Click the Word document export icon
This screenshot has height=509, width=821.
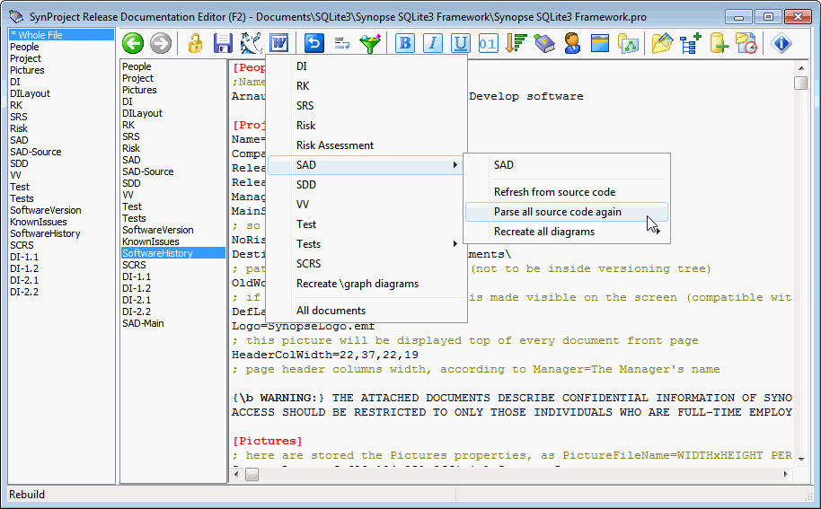click(x=278, y=43)
